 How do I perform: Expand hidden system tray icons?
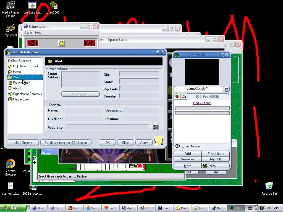(x=257, y=208)
